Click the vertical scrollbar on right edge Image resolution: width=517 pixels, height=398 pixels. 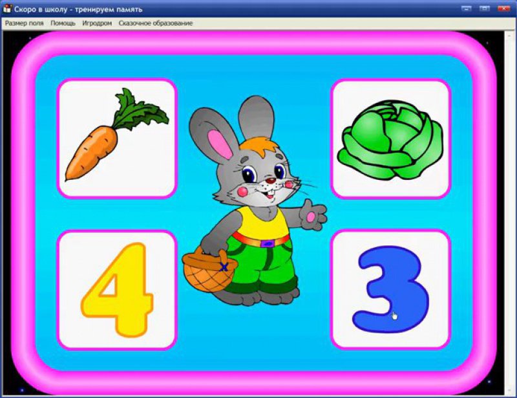510,213
